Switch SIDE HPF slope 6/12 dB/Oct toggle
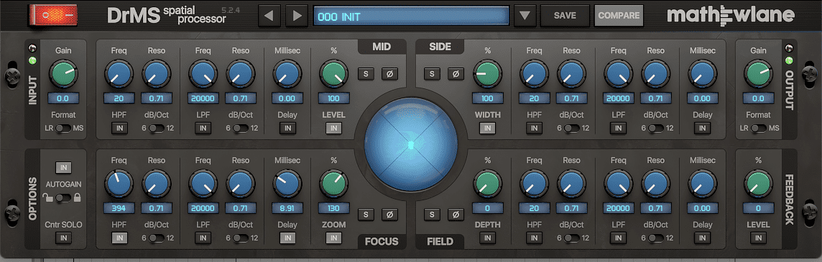The image size is (822, 262). [571, 128]
